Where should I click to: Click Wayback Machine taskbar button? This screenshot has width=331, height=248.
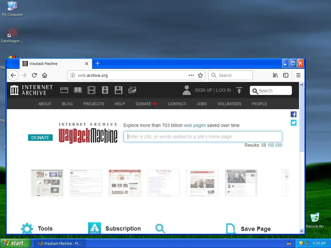pyautogui.click(x=60, y=243)
